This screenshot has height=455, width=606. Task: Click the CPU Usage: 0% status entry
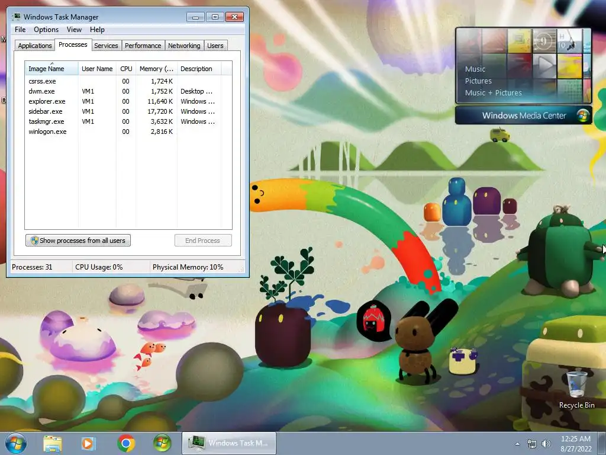tap(99, 267)
